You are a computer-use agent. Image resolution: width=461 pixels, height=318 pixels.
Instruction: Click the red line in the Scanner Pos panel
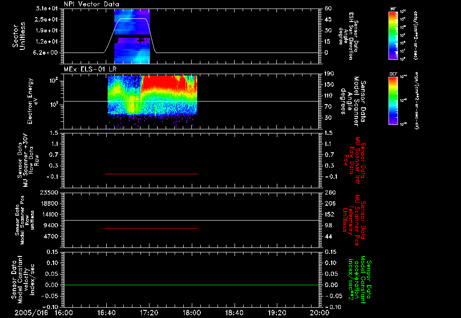pyautogui.click(x=151, y=228)
